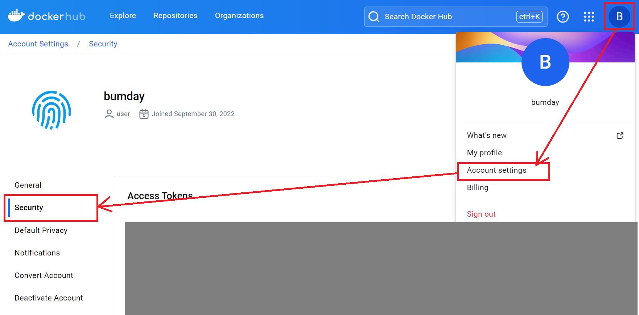Open Notifications settings
Screen dimensions: 639x315
point(37,253)
